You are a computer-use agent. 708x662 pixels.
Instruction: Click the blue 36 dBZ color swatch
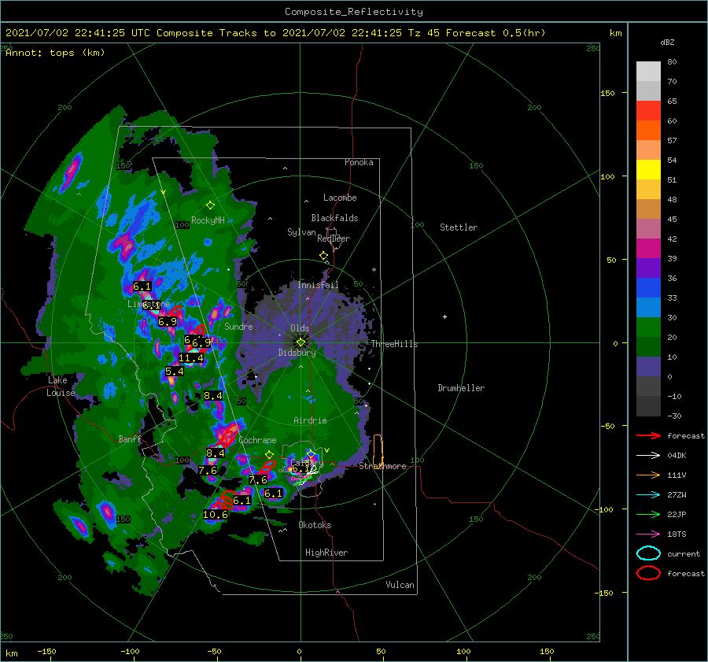coord(648,288)
